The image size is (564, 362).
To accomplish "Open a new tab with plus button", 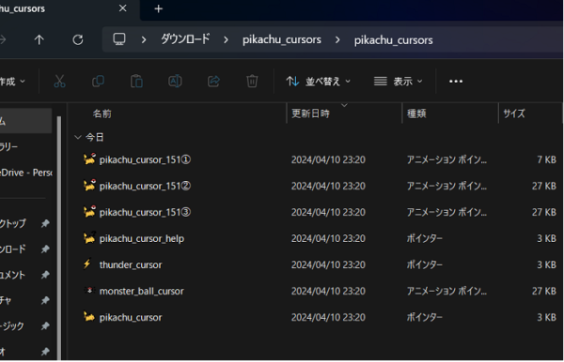I will coord(158,8).
